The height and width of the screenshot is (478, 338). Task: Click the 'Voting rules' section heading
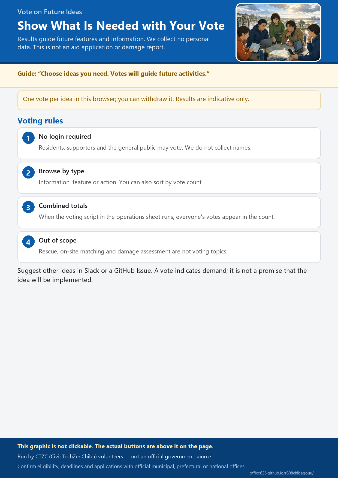(x=40, y=121)
